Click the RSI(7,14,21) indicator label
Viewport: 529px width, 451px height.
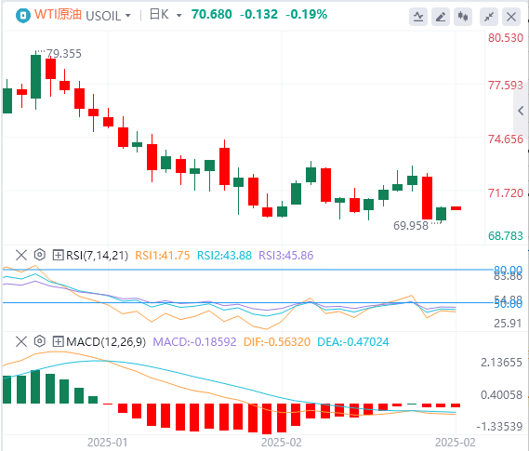pyautogui.click(x=98, y=256)
